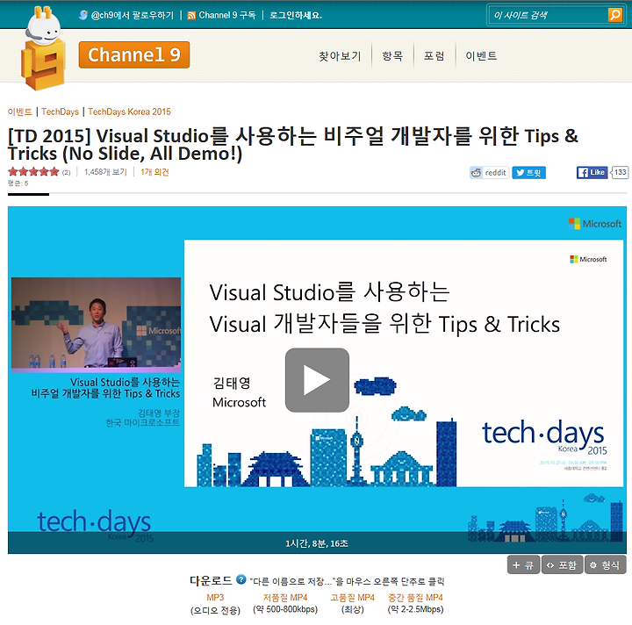The width and height of the screenshot is (632, 625).
Task: Open the 1개 의견 comments link
Action: coord(154,172)
